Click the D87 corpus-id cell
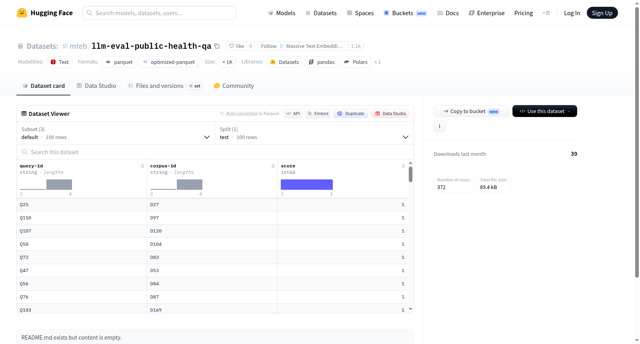640x344 pixels. tap(212, 297)
